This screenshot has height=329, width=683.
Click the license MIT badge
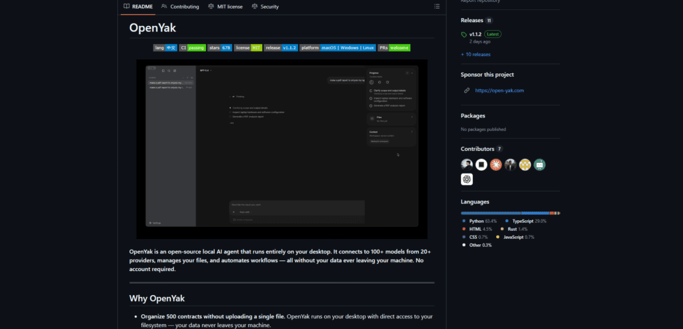tap(248, 47)
